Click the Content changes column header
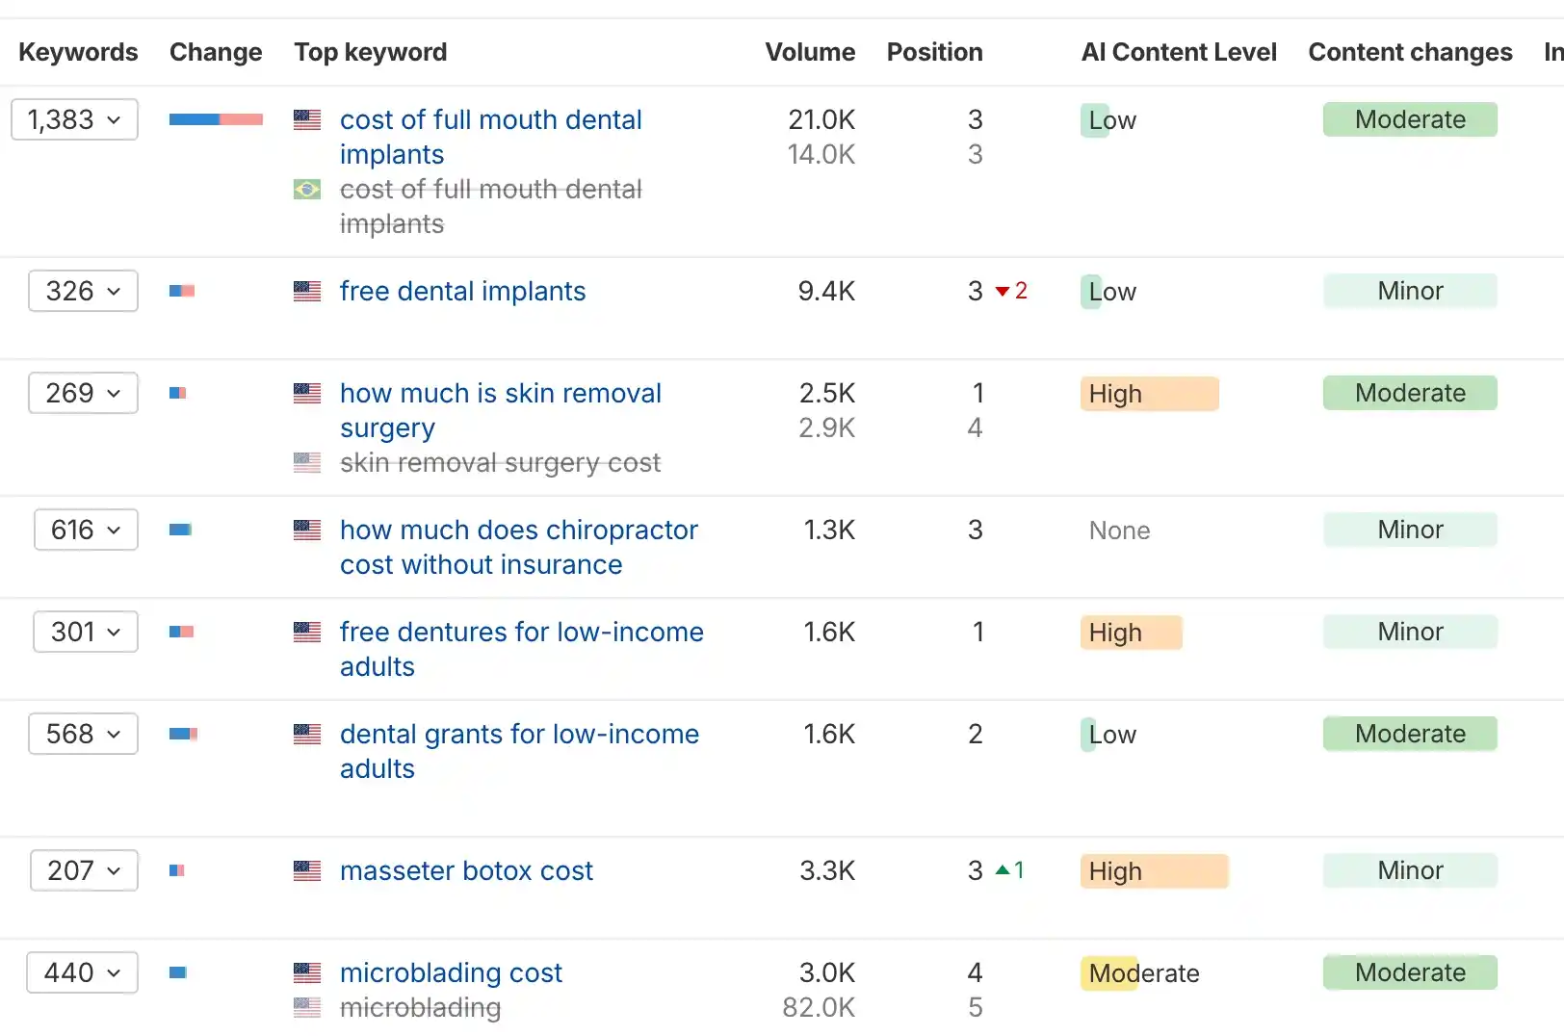 1410,52
